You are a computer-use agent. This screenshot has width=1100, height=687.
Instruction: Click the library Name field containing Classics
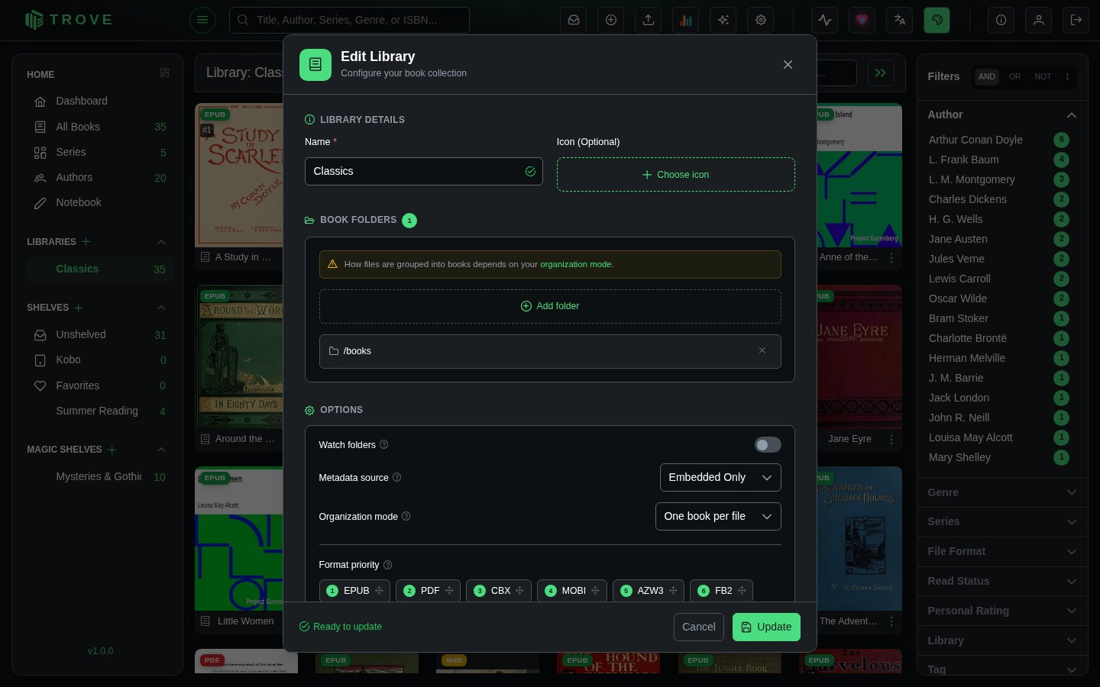(x=424, y=171)
